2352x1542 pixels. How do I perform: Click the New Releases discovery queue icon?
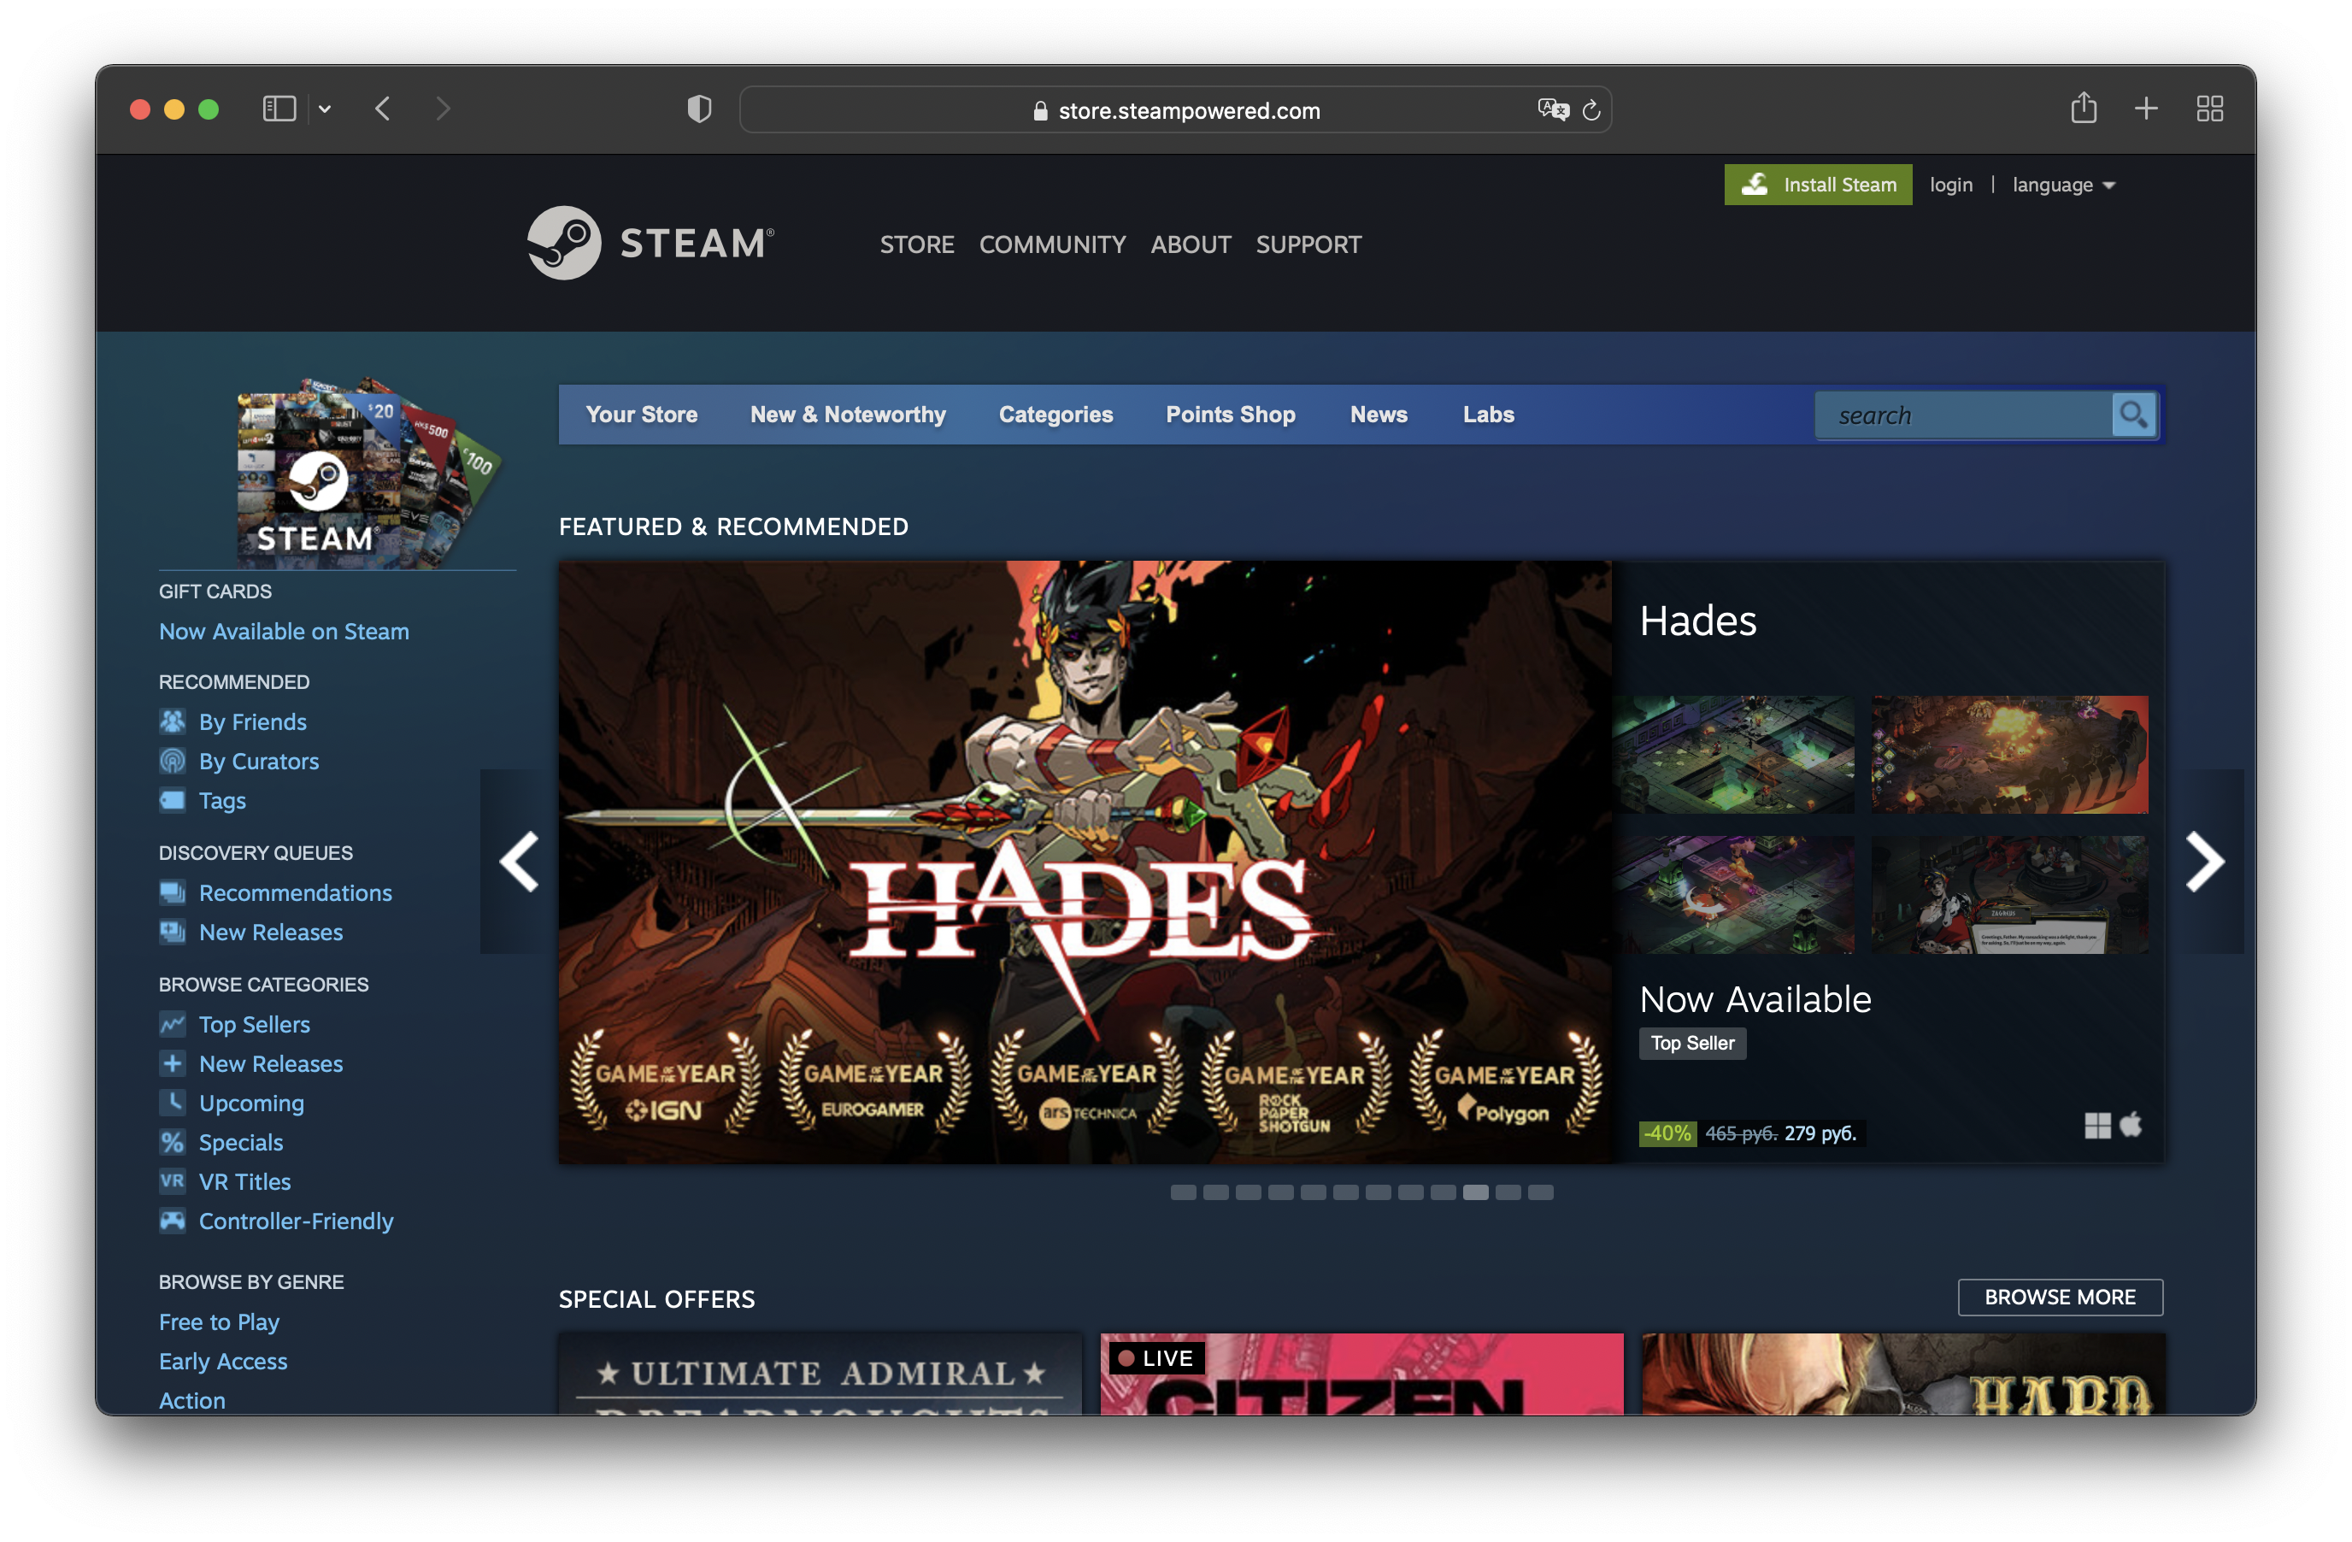point(172,931)
